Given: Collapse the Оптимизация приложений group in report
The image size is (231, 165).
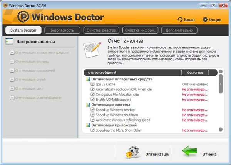Looking at the screenshot, I should pyautogui.click(x=88, y=125).
